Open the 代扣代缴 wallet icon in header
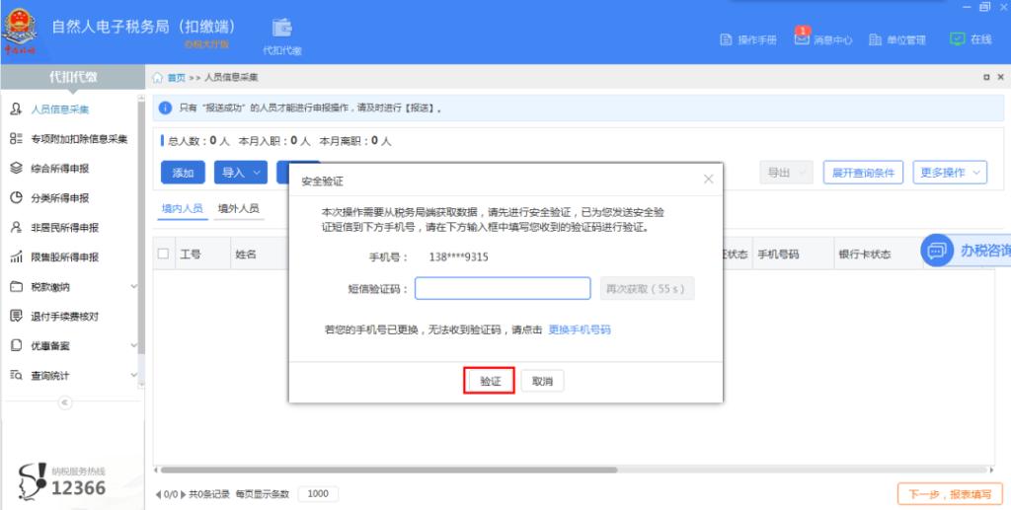Screen dimensions: 1011x510 coord(281,28)
